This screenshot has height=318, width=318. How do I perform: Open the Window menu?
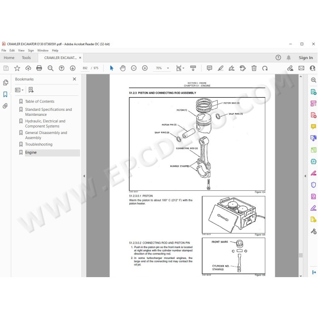[43, 50]
